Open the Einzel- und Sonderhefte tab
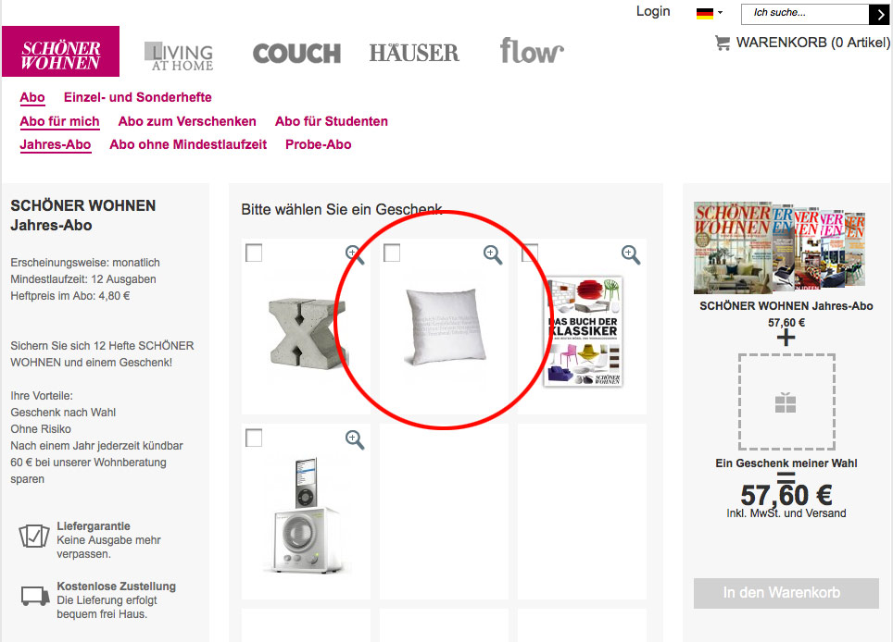Image resolution: width=893 pixels, height=642 pixels. [138, 97]
